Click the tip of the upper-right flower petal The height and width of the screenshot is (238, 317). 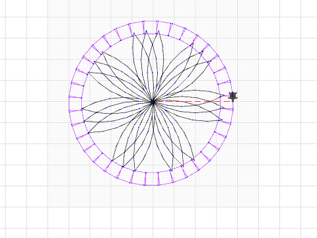pos(194,44)
